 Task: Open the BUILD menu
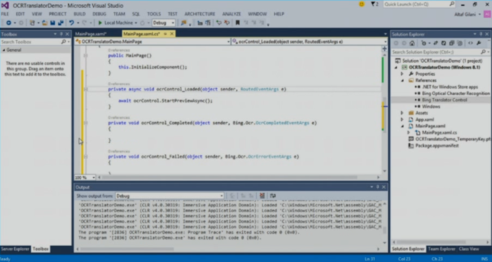(79, 14)
